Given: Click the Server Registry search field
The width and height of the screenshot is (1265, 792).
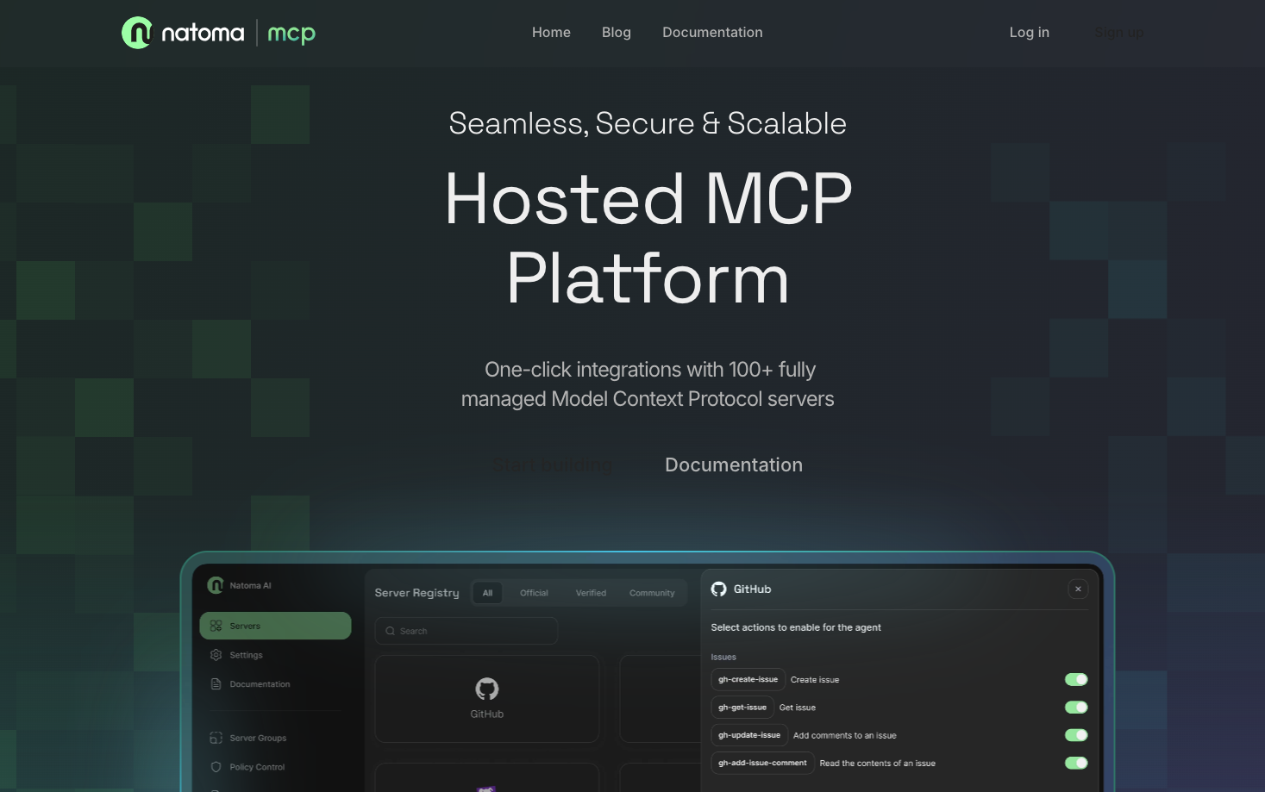Looking at the screenshot, I should 466,631.
